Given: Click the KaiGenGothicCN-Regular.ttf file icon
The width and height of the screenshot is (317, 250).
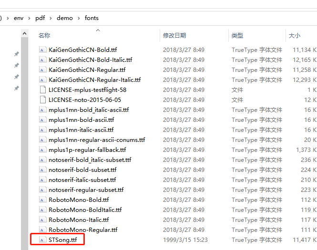Looking at the screenshot, I should pyautogui.click(x=42, y=70).
